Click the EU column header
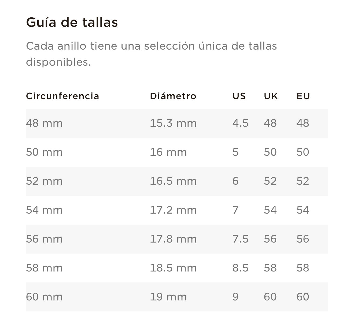 coord(303,96)
